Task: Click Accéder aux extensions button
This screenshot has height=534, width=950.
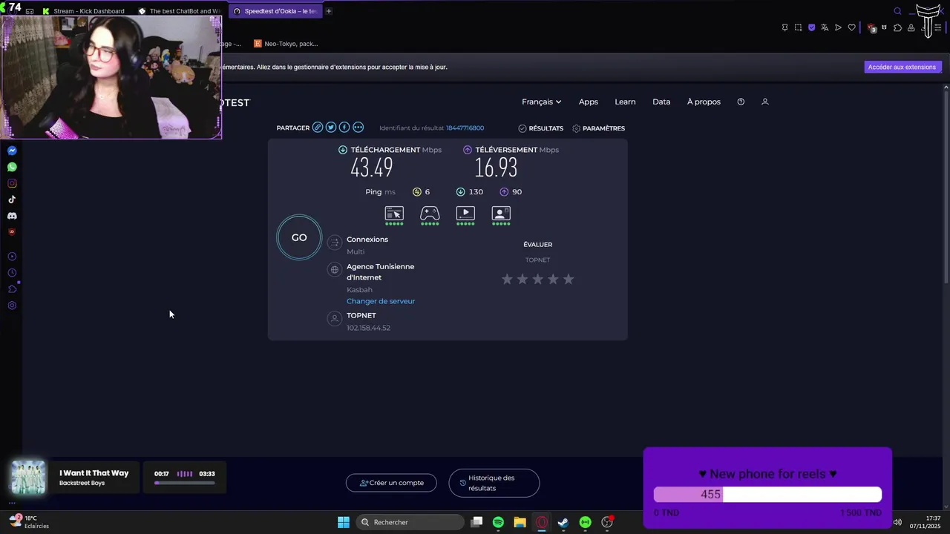Action: (x=902, y=67)
